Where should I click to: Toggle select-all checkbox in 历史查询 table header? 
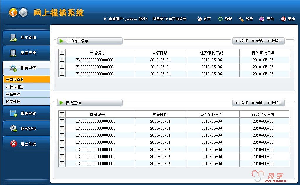pyautogui.click(x=62, y=114)
